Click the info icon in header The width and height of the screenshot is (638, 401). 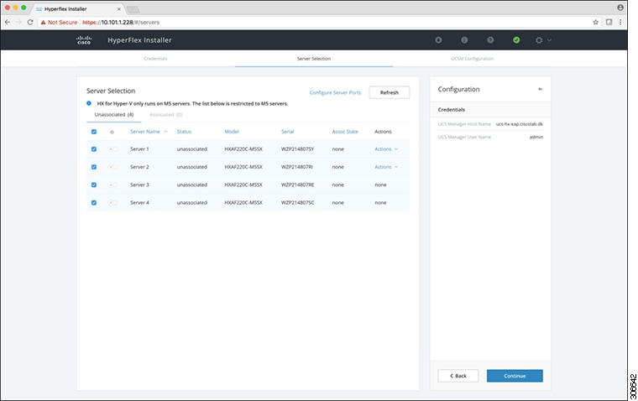point(464,39)
